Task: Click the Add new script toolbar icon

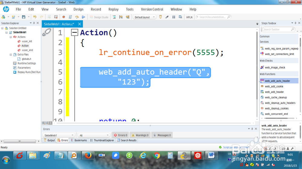Action: [x=13, y=17]
